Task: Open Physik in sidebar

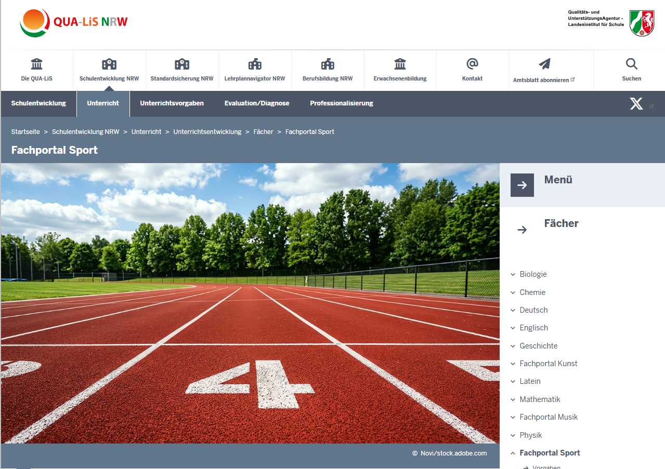Action: click(531, 435)
